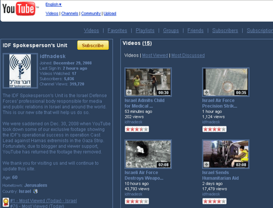Click the 43,793 views count
Image resolution: width=273 pixels, height=208 pixels.
137,189
